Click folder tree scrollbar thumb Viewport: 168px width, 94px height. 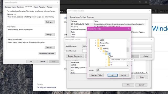coord(128,50)
